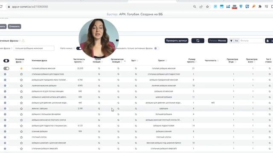Enable the phrase рубашка женская из плотного хлопка
This screenshot has height=153, width=273.
(6, 120)
